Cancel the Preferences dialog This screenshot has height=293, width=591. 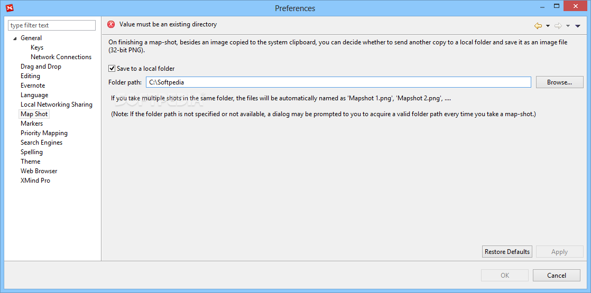tap(556, 275)
